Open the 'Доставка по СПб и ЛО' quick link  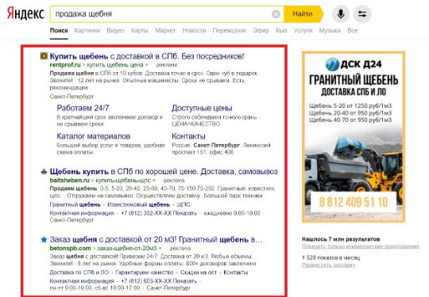point(79,272)
